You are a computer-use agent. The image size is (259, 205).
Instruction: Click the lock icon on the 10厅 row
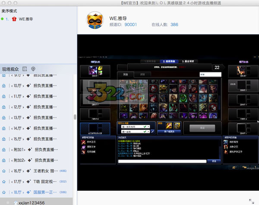(4, 86)
